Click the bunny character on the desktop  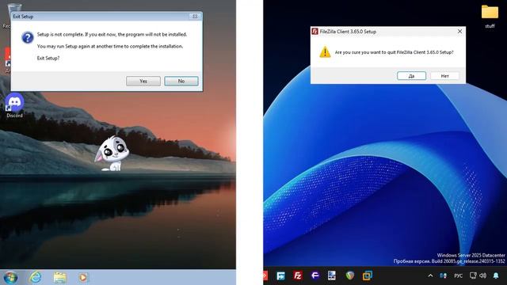click(x=112, y=154)
